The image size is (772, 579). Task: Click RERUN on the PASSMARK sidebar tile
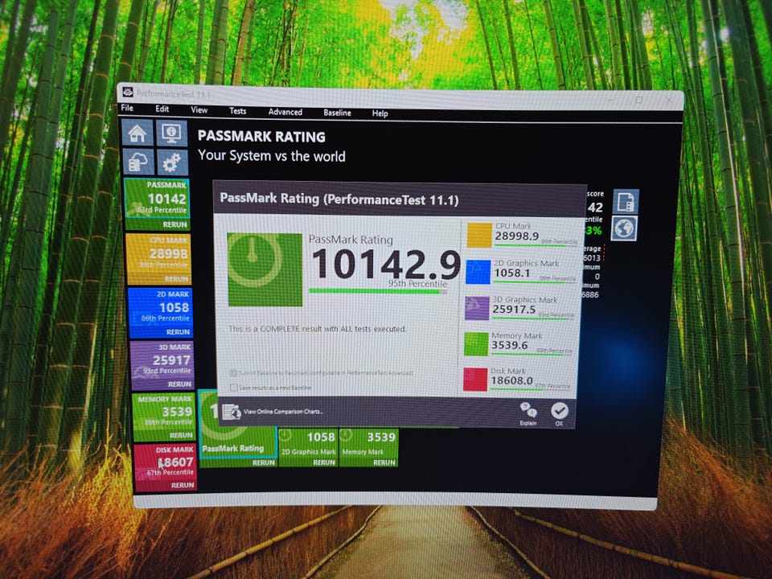[x=175, y=224]
